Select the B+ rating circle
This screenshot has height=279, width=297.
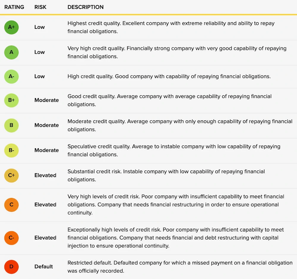11,100
